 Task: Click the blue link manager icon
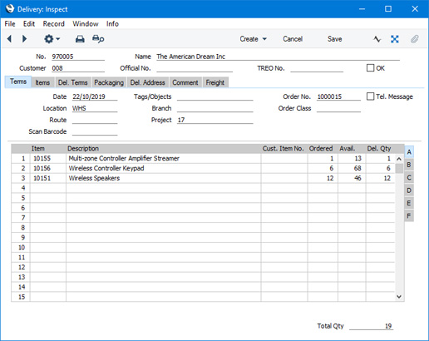coord(395,39)
